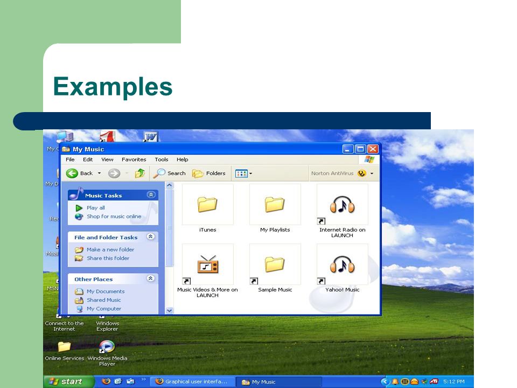517x388 pixels.
Task: Open Windows Media Player desktop icon
Action: 107,347
